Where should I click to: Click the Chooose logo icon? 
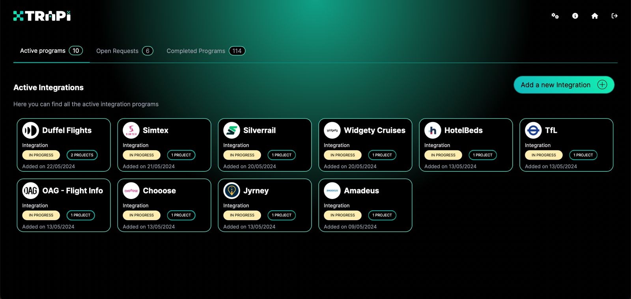(131, 191)
